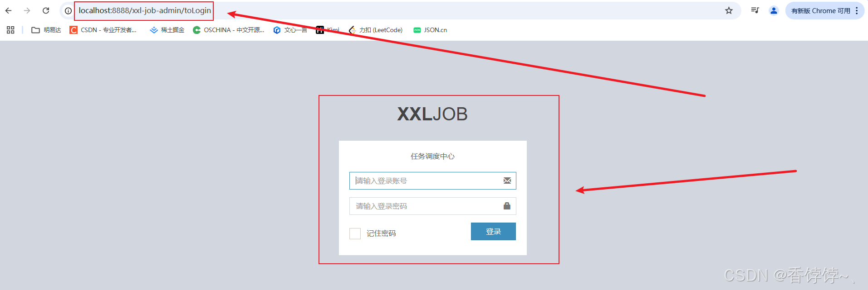Open the Chrome profile avatar icon
This screenshot has height=290, width=868.
(774, 10)
